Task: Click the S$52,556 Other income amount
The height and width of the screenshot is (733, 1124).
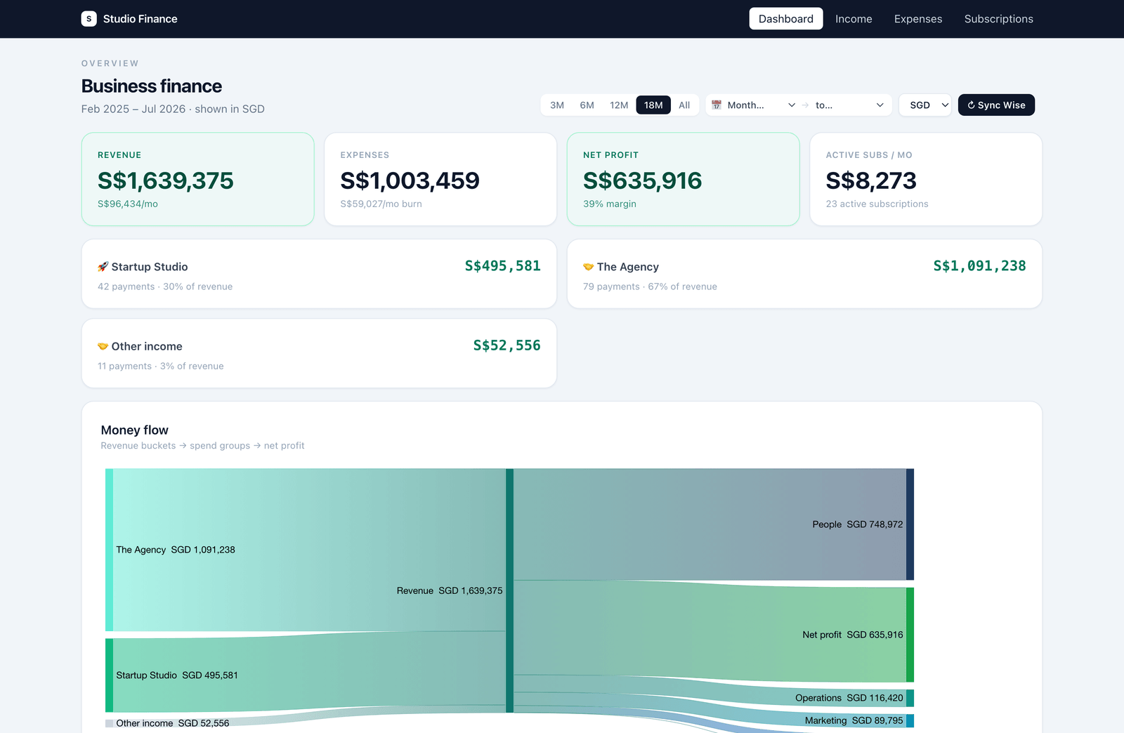Action: (507, 345)
